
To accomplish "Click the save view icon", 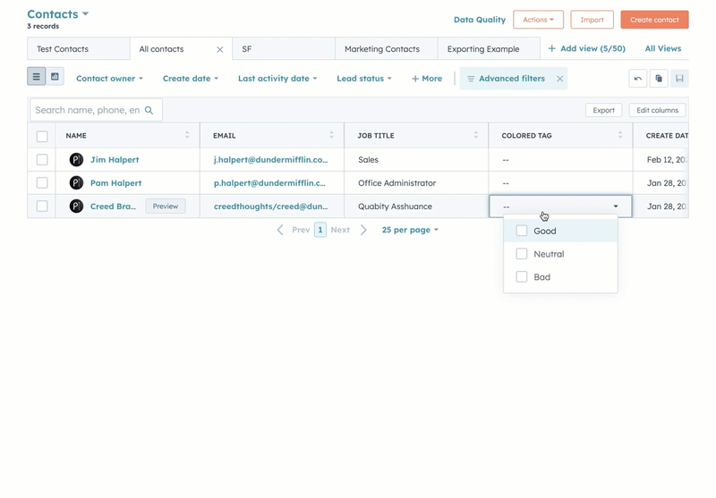I will (679, 79).
